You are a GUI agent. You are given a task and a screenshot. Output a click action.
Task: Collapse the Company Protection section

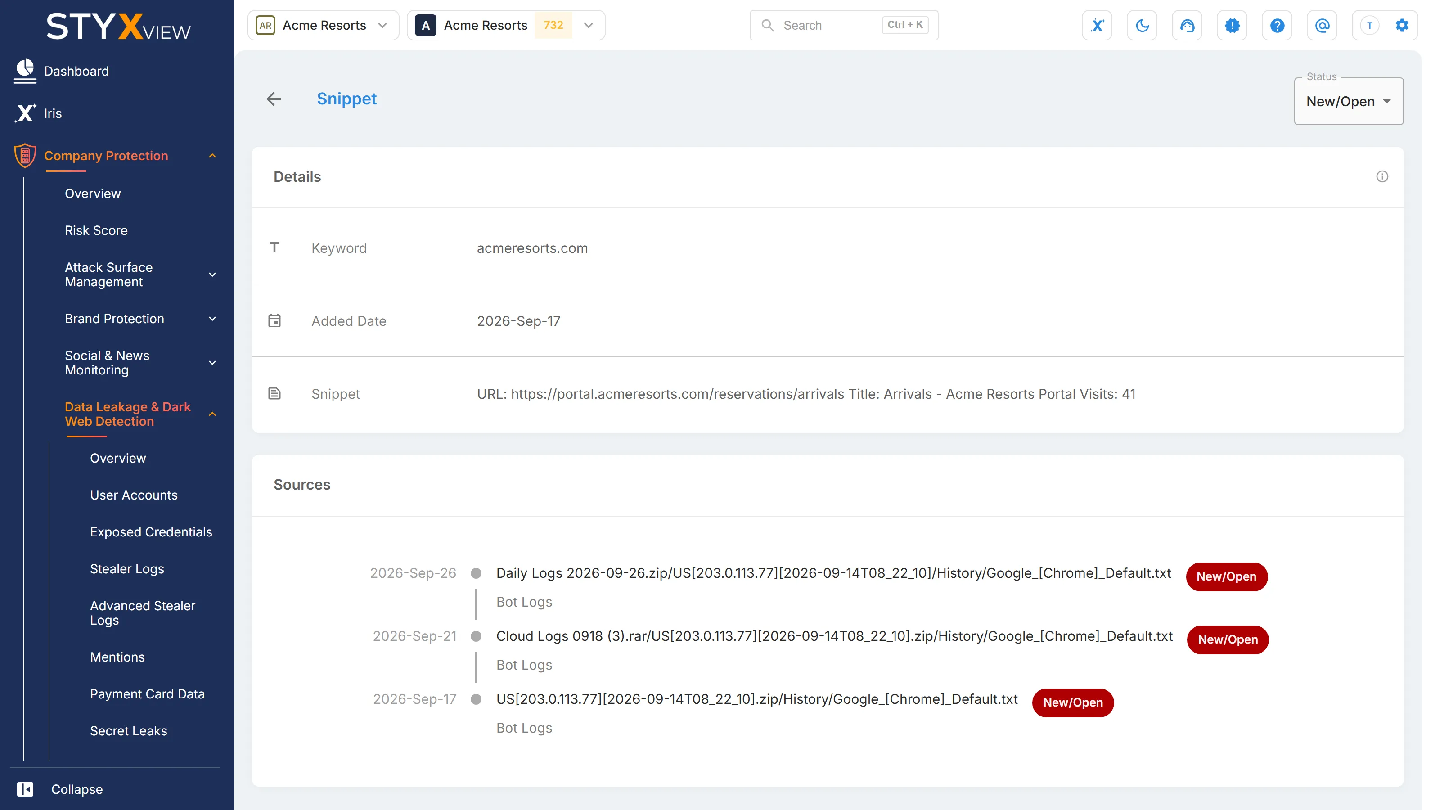(212, 155)
